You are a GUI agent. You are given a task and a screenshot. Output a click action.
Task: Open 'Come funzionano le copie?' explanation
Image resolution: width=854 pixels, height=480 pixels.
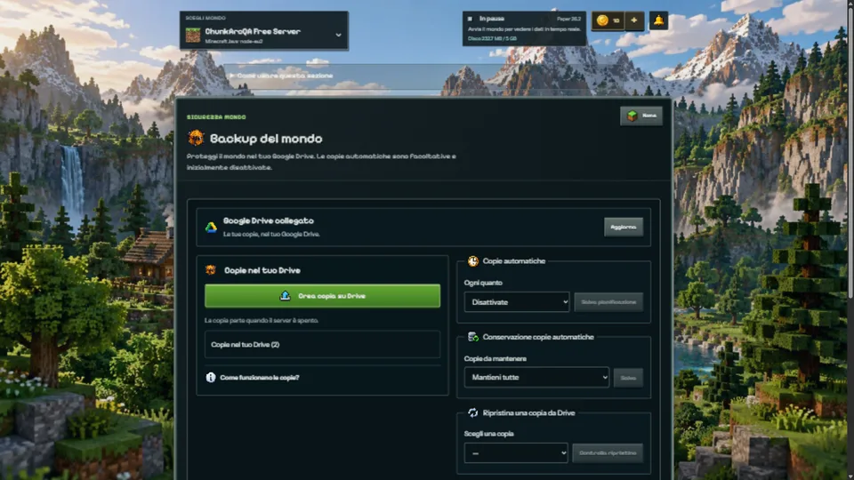coord(259,377)
